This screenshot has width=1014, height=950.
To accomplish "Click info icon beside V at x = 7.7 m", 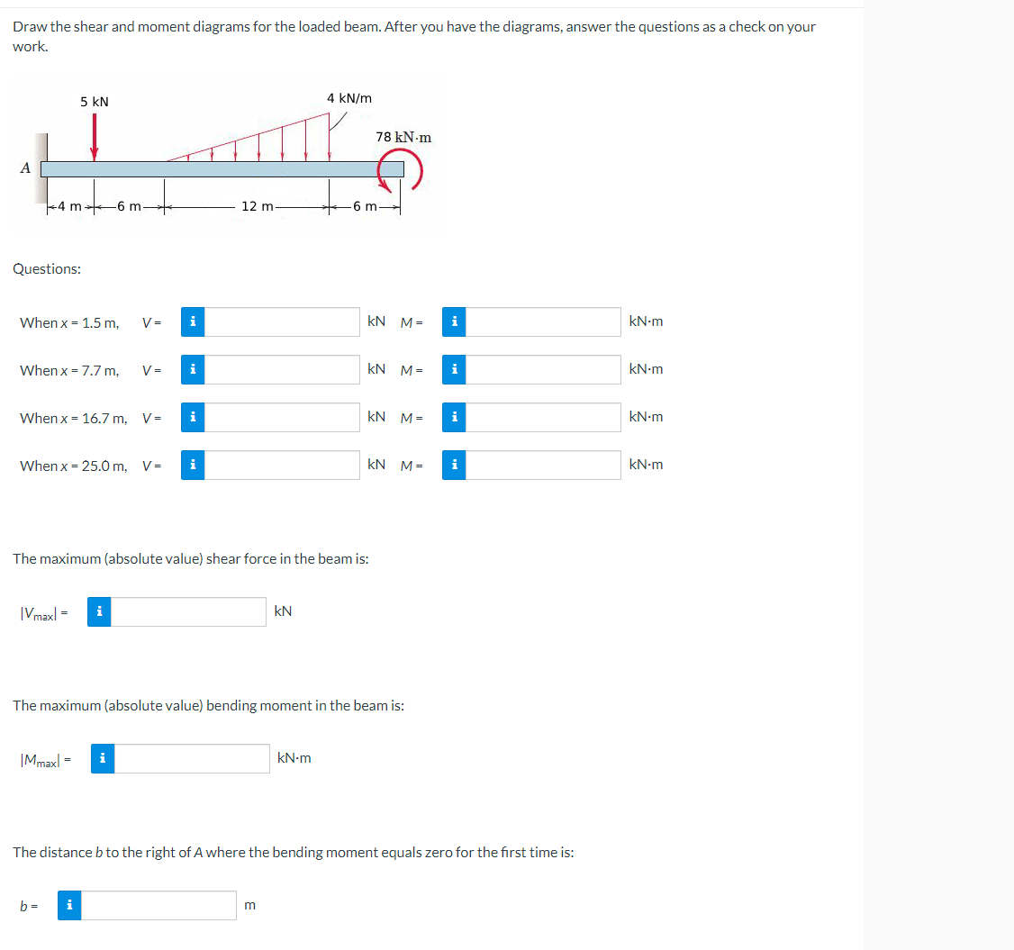I will (x=192, y=369).
